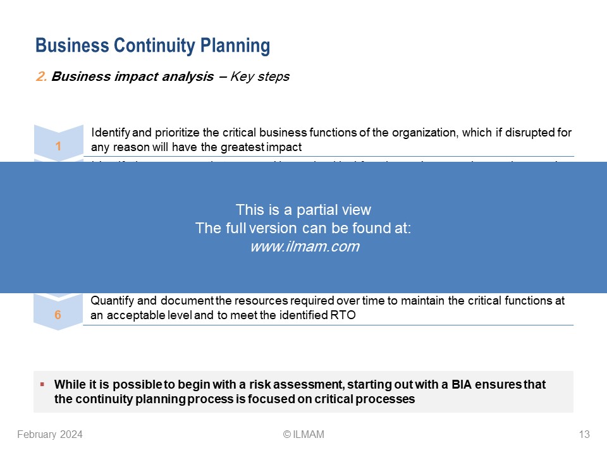607x455 pixels.
Task: Click the February 2024 footer date
Action: point(50,435)
